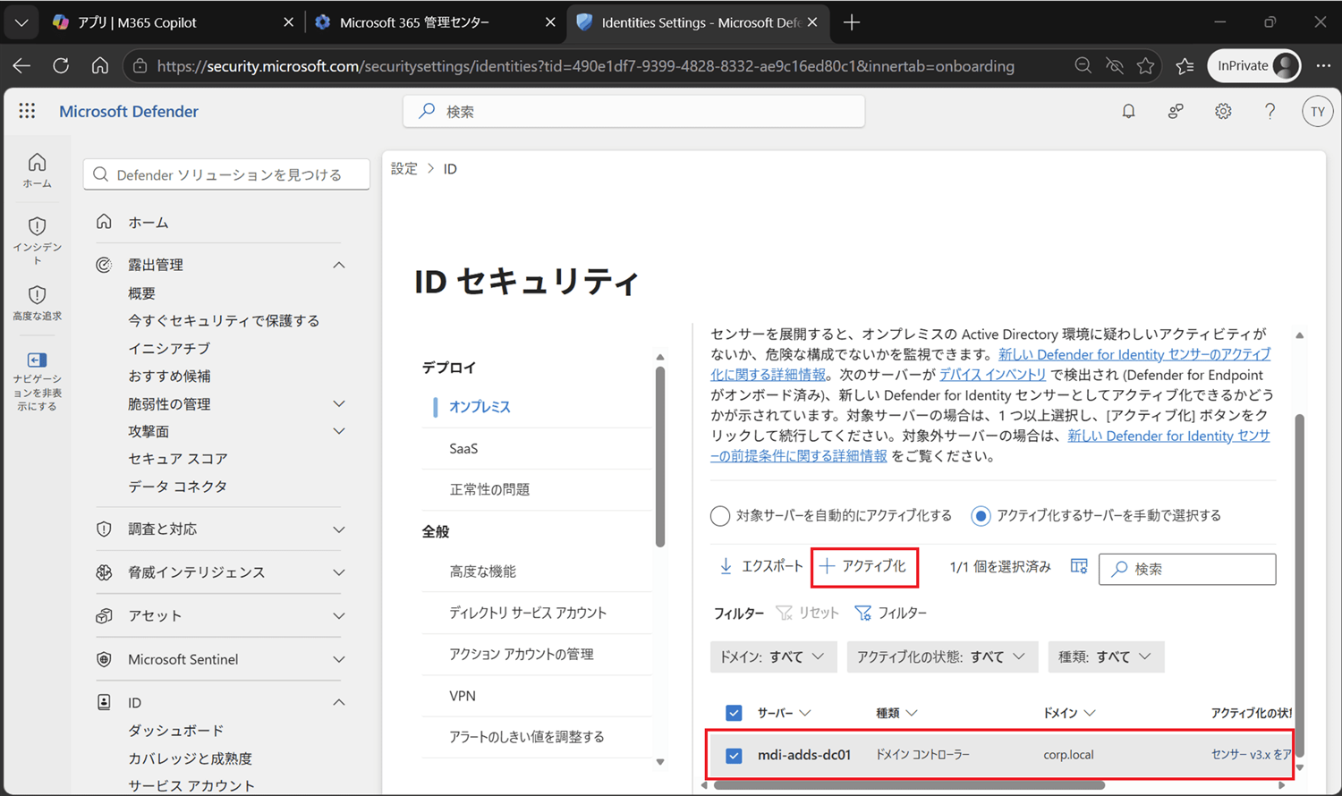Click the settings menu vertical scrollbar
This screenshot has width=1342, height=796.
660,456
